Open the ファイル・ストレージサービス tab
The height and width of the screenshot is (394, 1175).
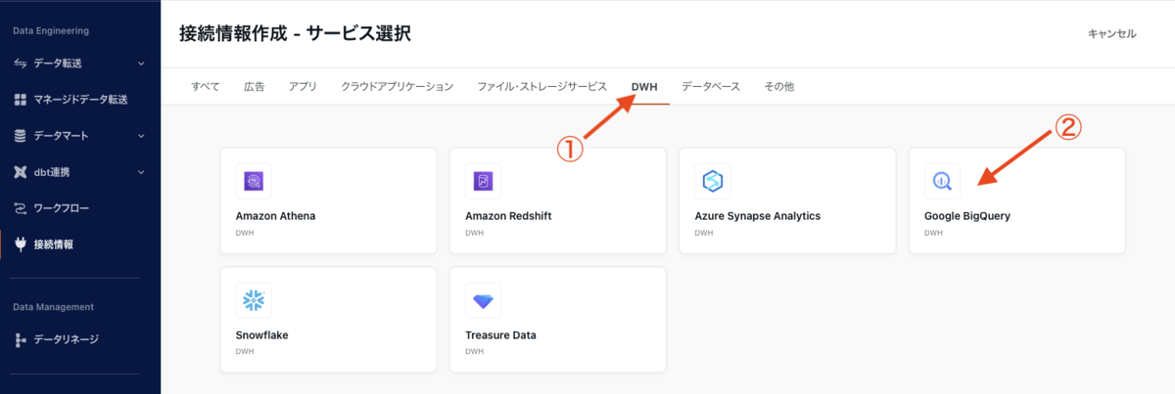[x=542, y=86]
